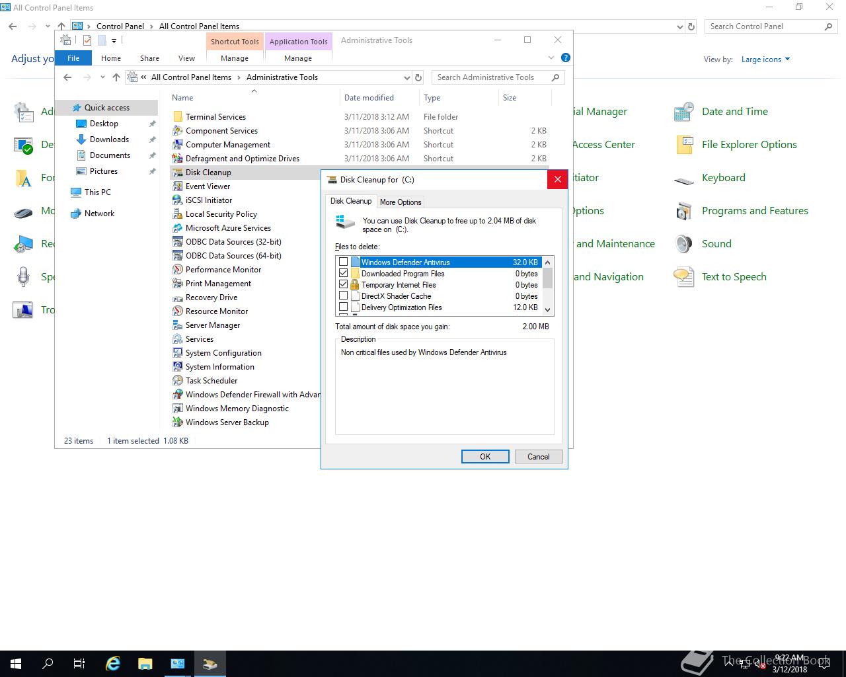Viewport: 846px width, 677px height.
Task: Check the Windows Defender Antivirus checkbox
Action: coord(343,262)
